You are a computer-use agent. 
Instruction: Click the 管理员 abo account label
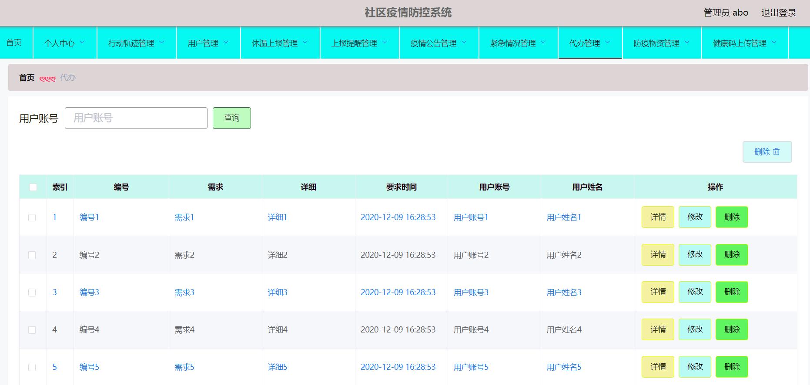pyautogui.click(x=726, y=13)
